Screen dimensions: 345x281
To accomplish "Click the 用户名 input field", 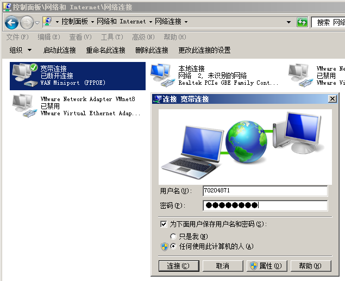I will 265,191.
